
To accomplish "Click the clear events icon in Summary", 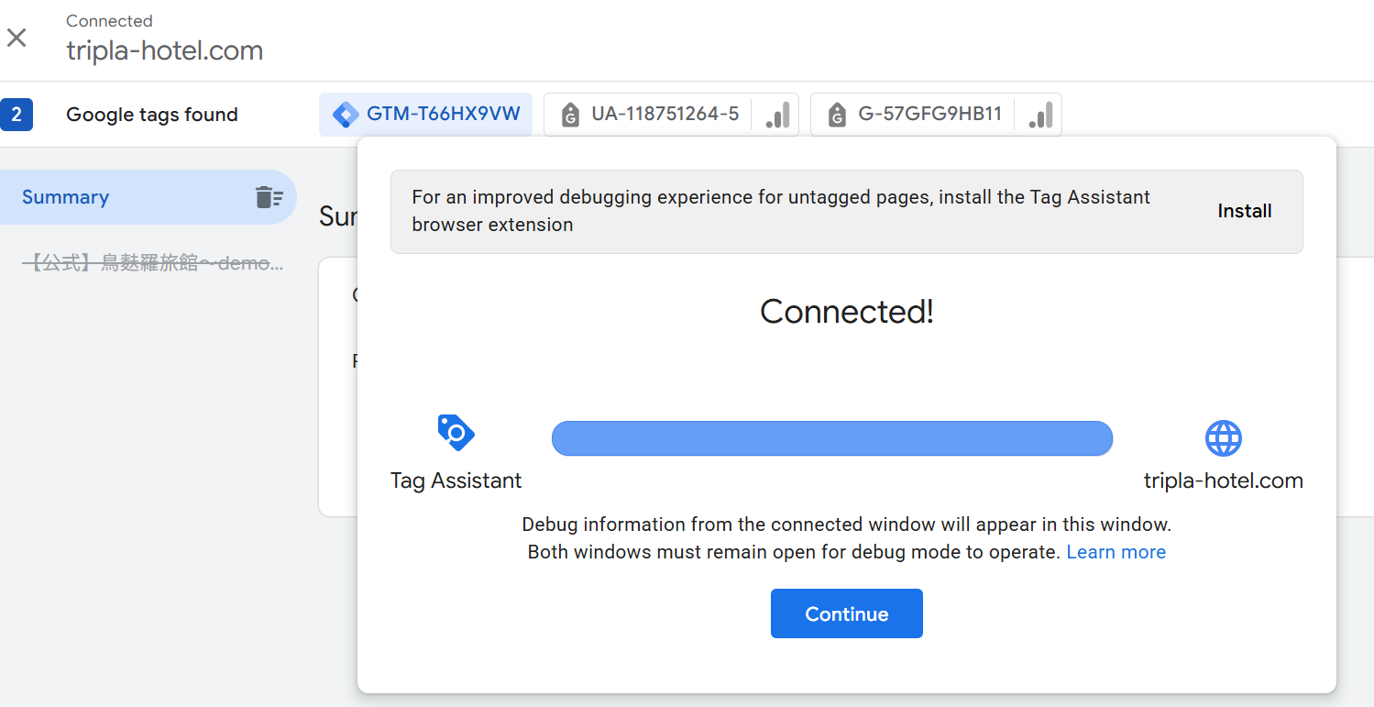I will coord(269,197).
